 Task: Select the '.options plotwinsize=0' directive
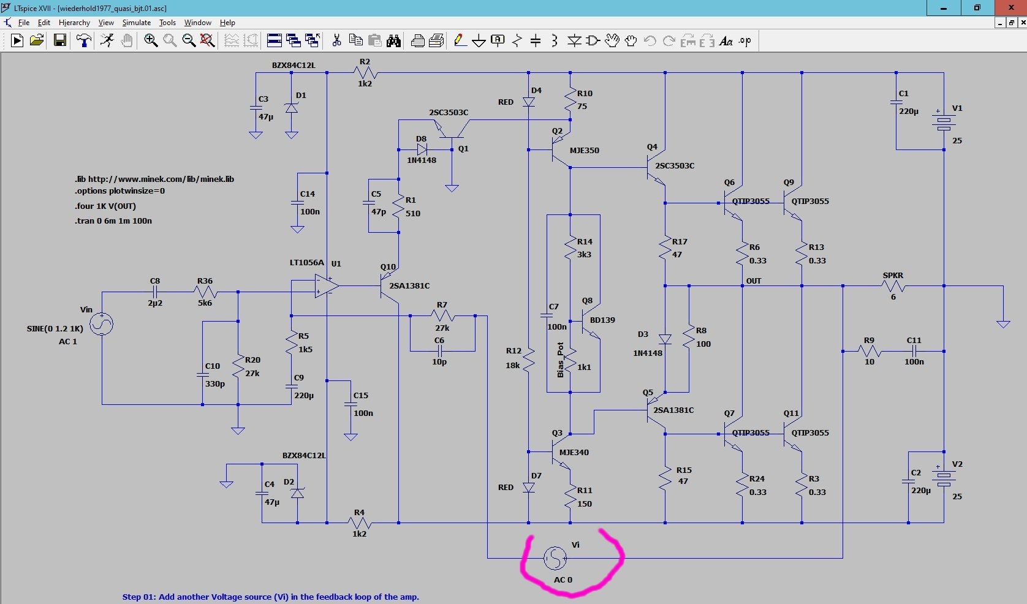coord(120,191)
